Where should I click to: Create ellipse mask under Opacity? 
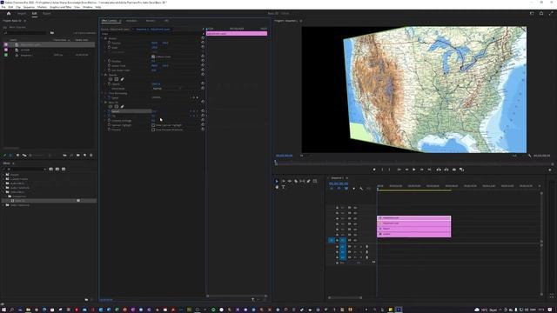coord(111,79)
